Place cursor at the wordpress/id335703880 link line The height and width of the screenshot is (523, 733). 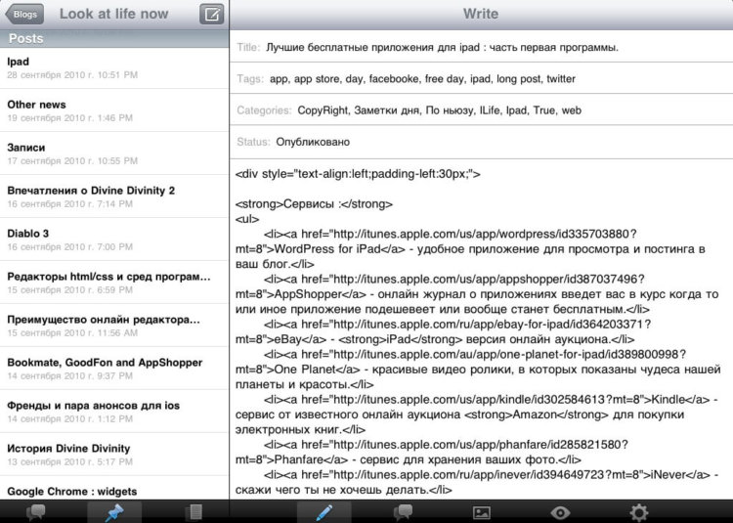(x=451, y=234)
